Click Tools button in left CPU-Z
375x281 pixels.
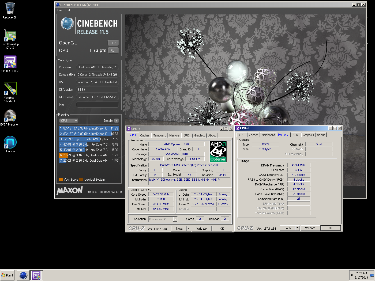tap(179, 229)
